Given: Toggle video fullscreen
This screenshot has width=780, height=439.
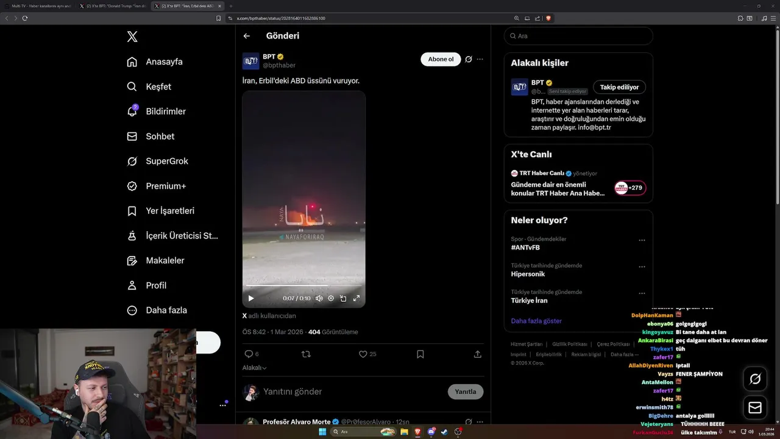Looking at the screenshot, I should click(356, 298).
